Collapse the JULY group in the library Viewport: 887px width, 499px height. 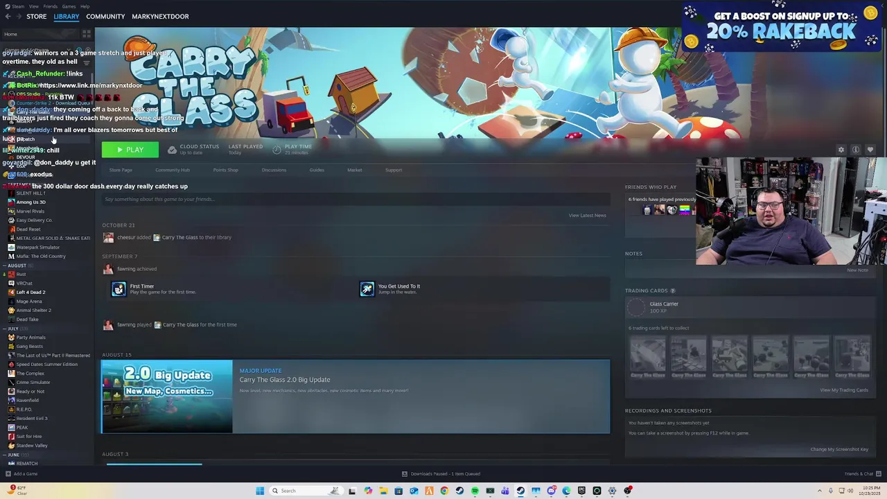point(4,329)
